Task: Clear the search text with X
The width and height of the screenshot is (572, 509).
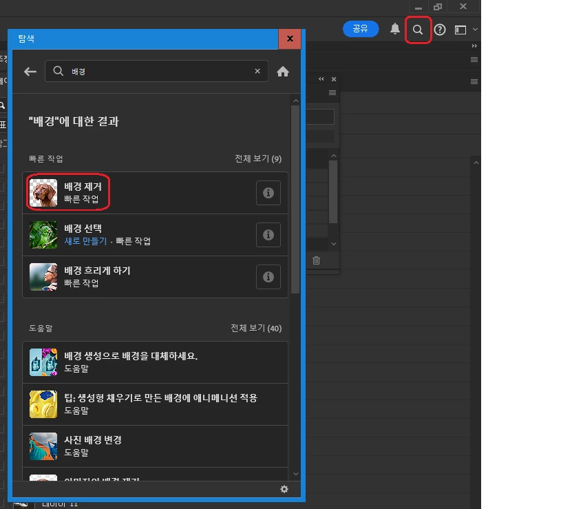Action: pos(257,71)
